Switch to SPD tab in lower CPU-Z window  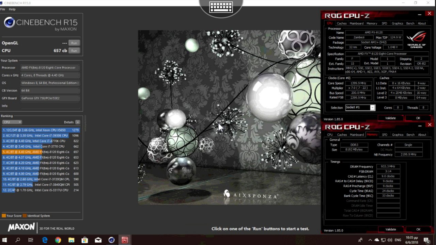click(385, 135)
